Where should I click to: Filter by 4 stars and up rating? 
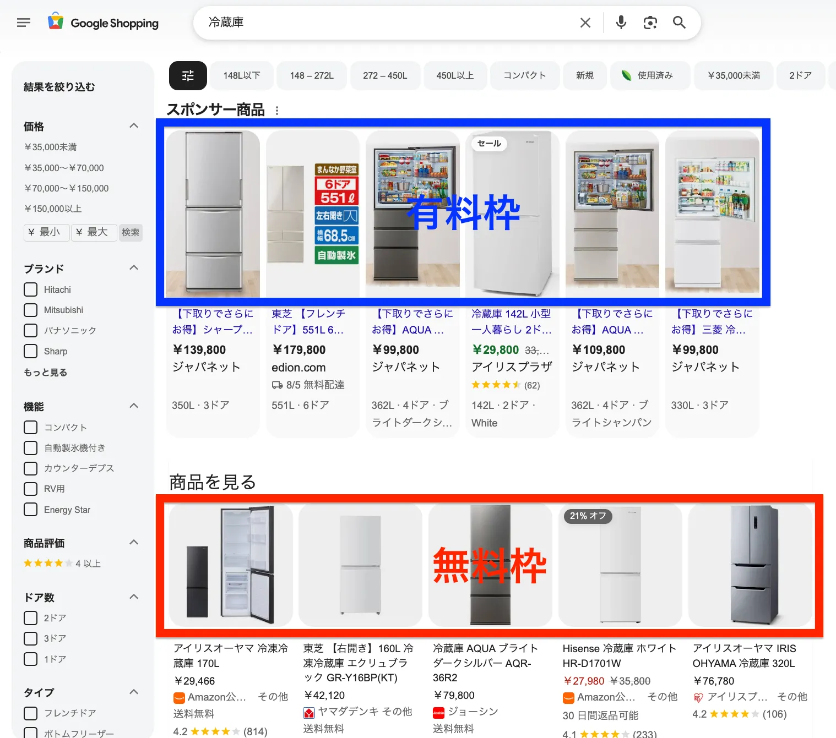tap(62, 564)
